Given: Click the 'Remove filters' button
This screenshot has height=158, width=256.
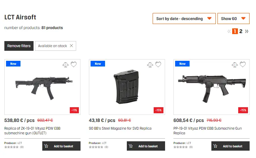Looking at the screenshot, I should point(19,46).
